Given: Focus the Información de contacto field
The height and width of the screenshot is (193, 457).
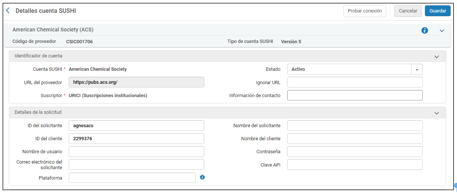Looking at the screenshot, I should point(354,95).
